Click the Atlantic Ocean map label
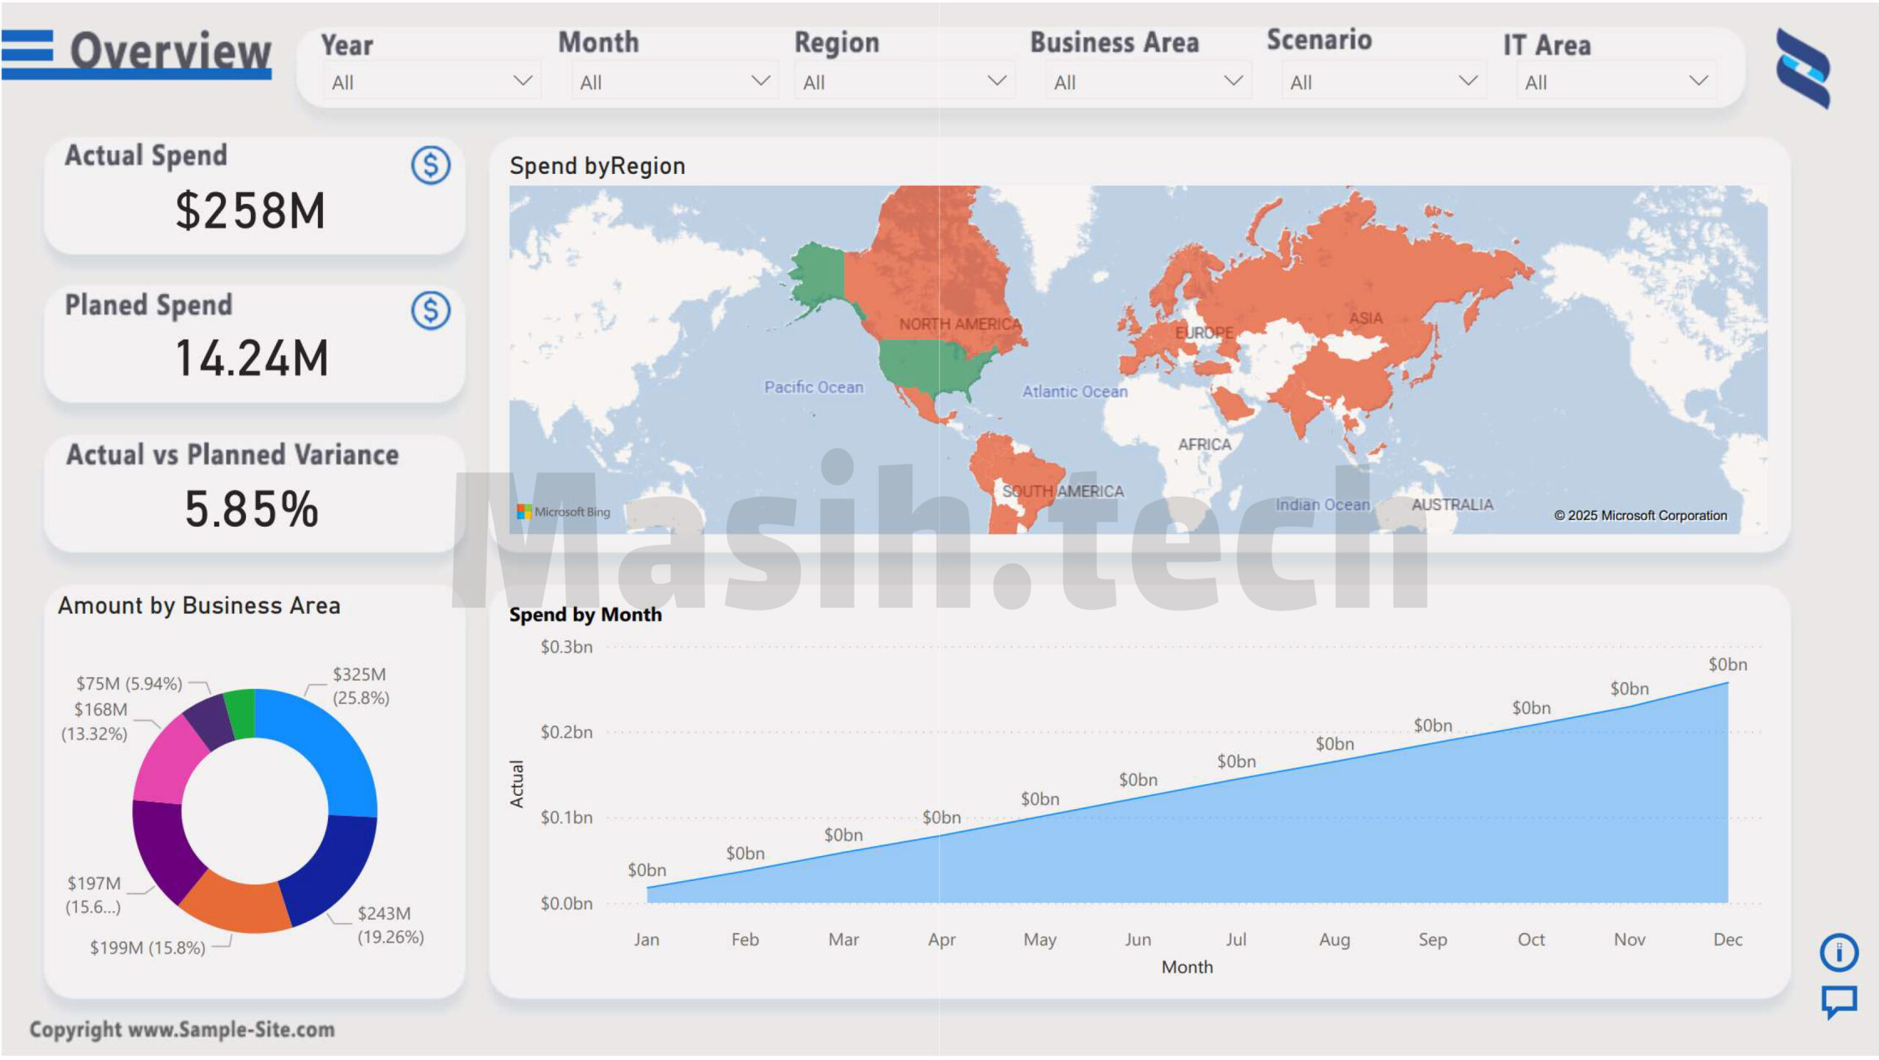Viewport: 1879px width, 1060px height. [1075, 392]
